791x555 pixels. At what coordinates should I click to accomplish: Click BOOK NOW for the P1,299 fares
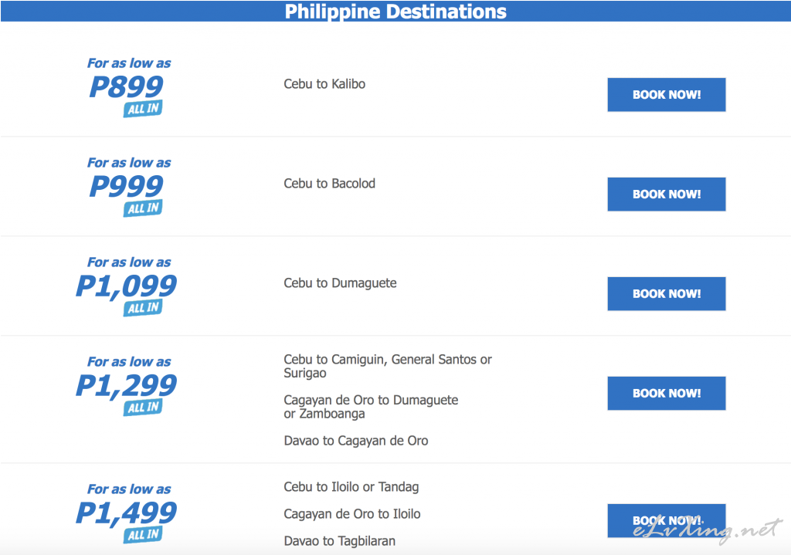coord(667,393)
